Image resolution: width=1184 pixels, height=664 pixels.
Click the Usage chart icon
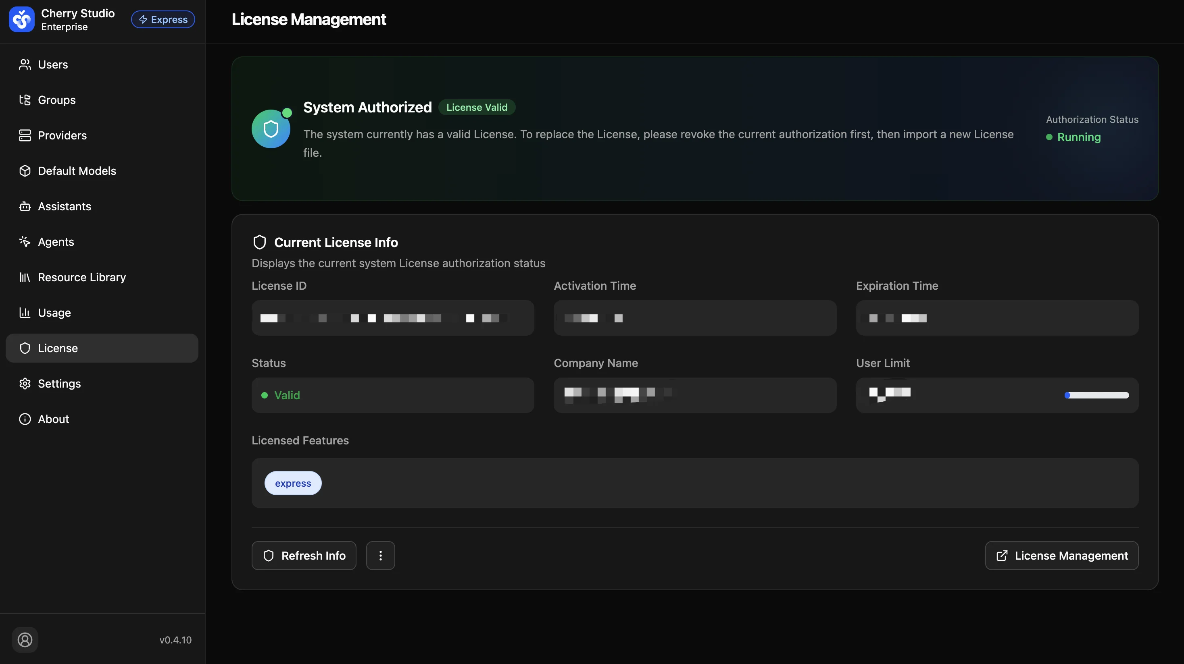(x=25, y=313)
